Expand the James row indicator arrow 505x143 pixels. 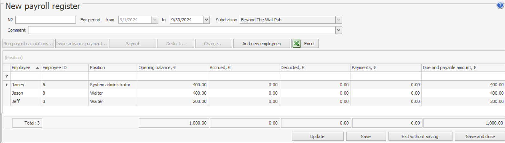click(x=7, y=85)
